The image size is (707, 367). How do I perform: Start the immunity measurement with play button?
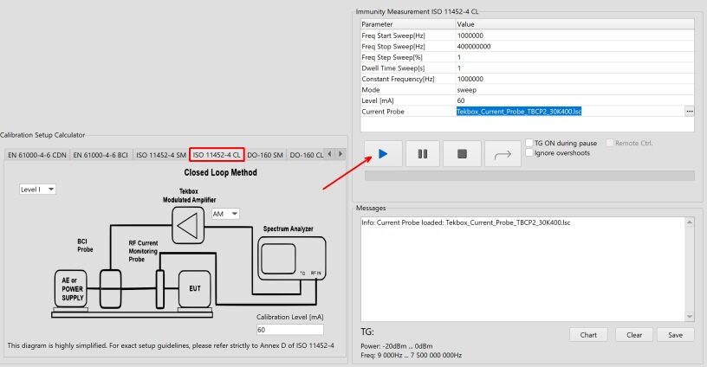pyautogui.click(x=383, y=154)
